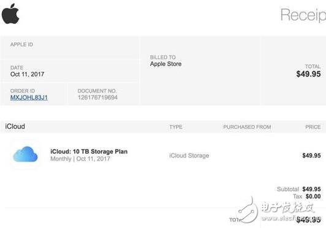Click the circular watermark logo icon
This screenshot has height=228, width=326.
(247, 210)
